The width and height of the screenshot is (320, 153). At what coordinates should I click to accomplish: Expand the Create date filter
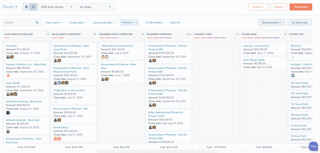(x=77, y=23)
